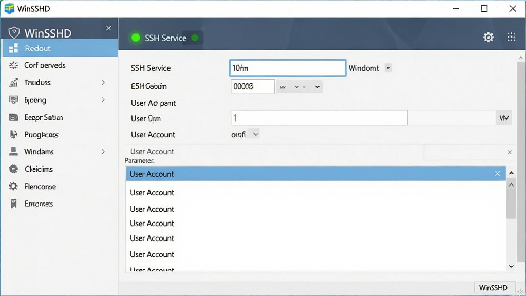Click the main panel scroll up arrow

(x=521, y=58)
